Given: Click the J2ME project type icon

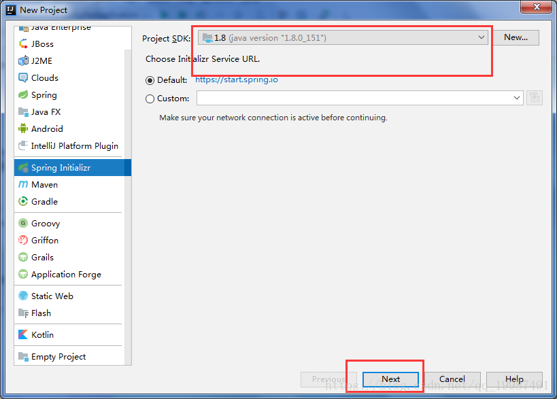Looking at the screenshot, I should point(23,60).
